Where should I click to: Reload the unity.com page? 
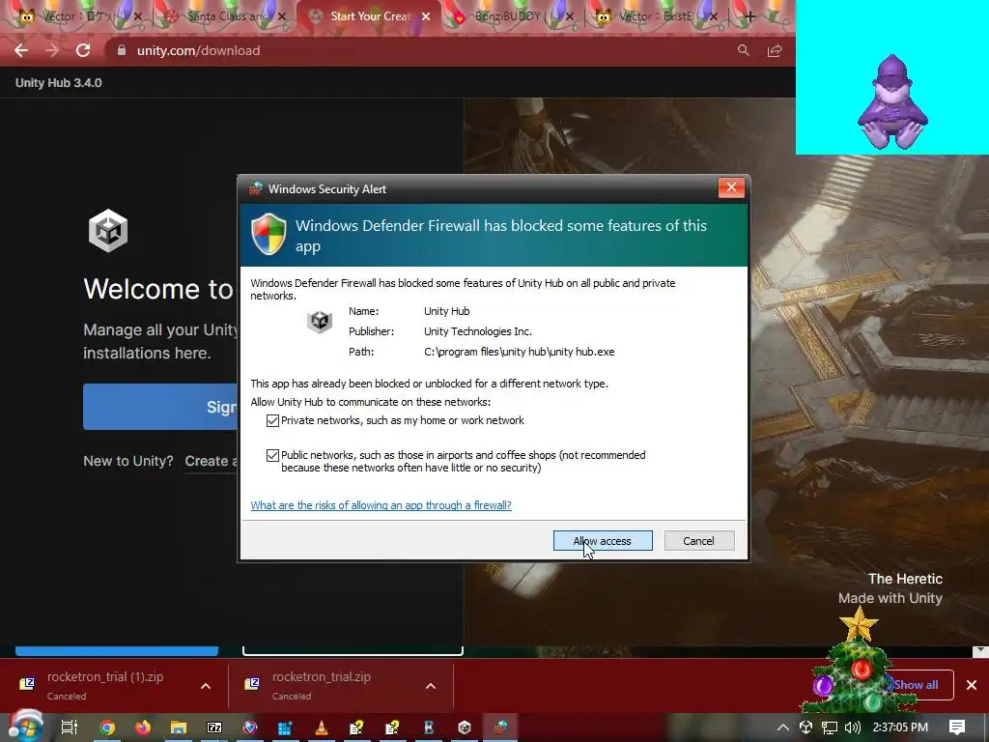83,50
